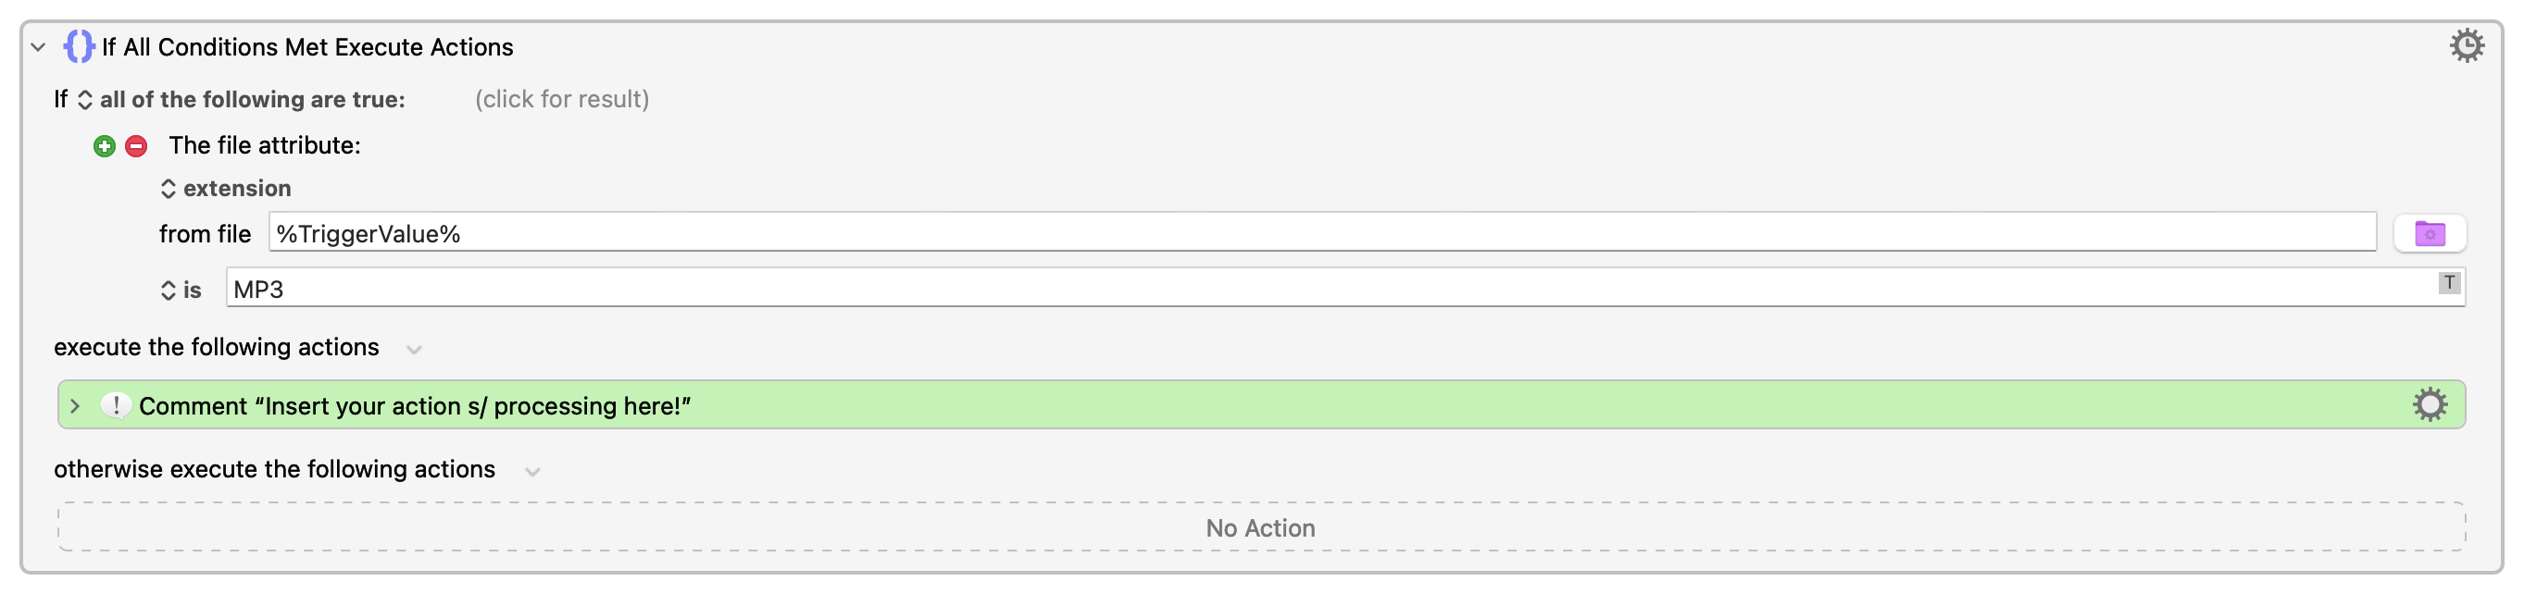
Task: Toggle the 'execute the following actions' chevron
Action: (x=414, y=350)
